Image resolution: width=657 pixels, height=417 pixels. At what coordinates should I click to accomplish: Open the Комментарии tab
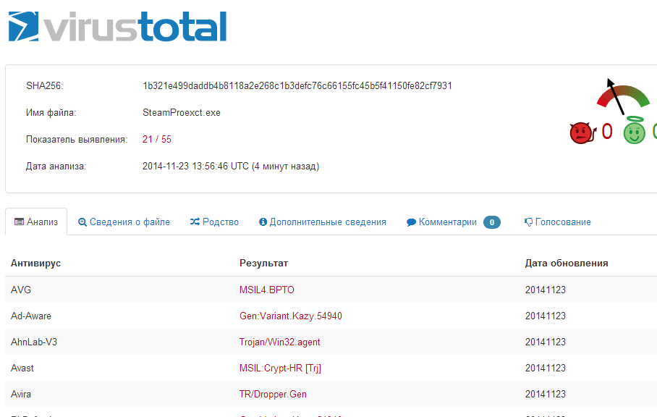pyautogui.click(x=454, y=222)
